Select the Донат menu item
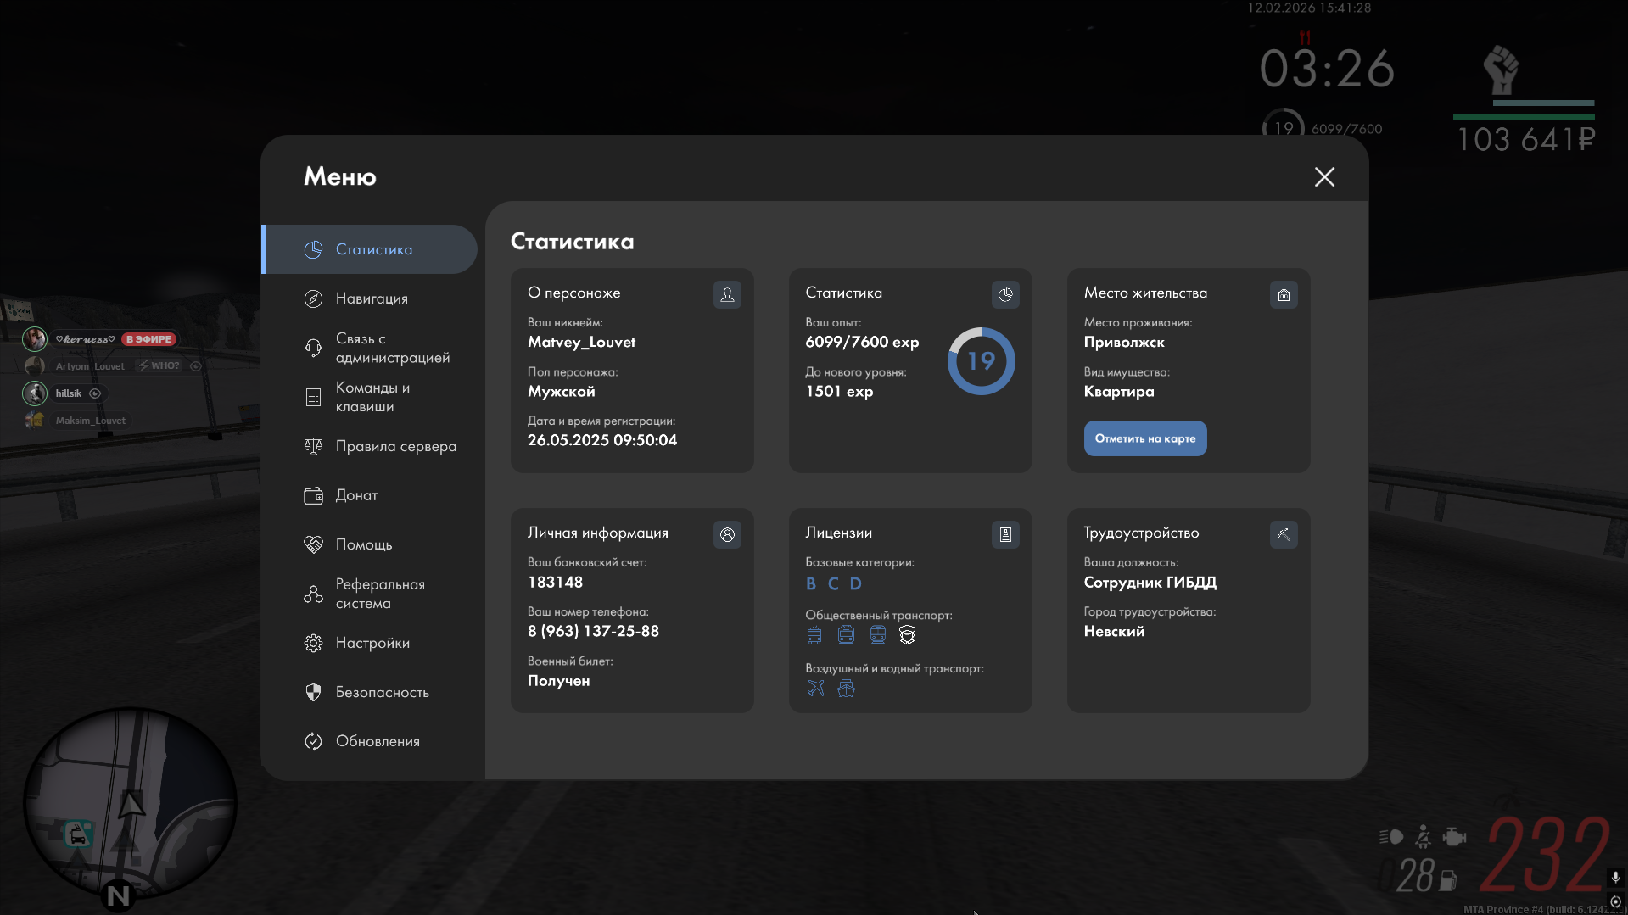This screenshot has height=915, width=1628. click(x=356, y=495)
